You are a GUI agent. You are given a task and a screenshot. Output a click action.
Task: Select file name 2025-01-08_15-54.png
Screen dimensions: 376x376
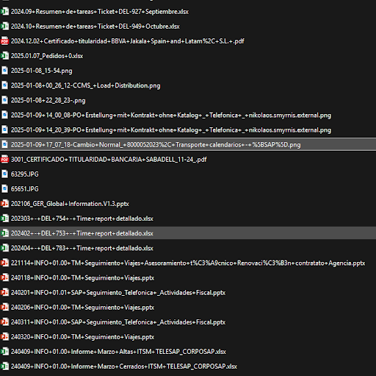[x=42, y=71]
